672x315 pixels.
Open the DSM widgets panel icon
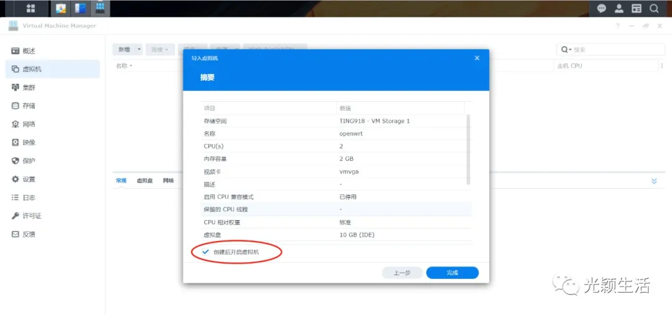click(x=637, y=8)
